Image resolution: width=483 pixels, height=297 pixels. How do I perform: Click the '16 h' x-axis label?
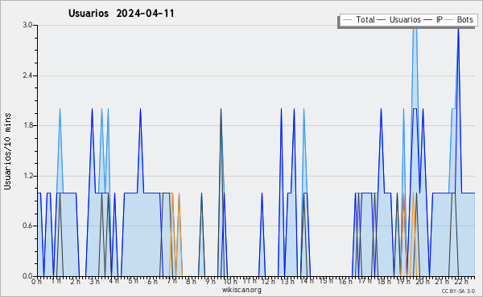point(345,281)
